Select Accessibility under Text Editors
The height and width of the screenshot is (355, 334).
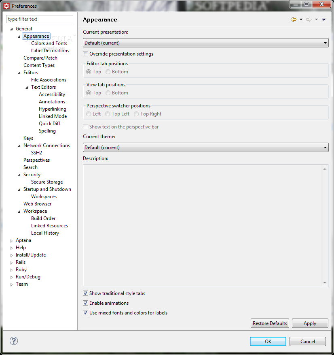pyautogui.click(x=52, y=94)
